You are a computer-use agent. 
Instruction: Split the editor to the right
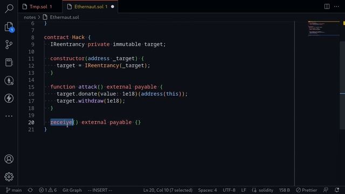[x=327, y=6]
